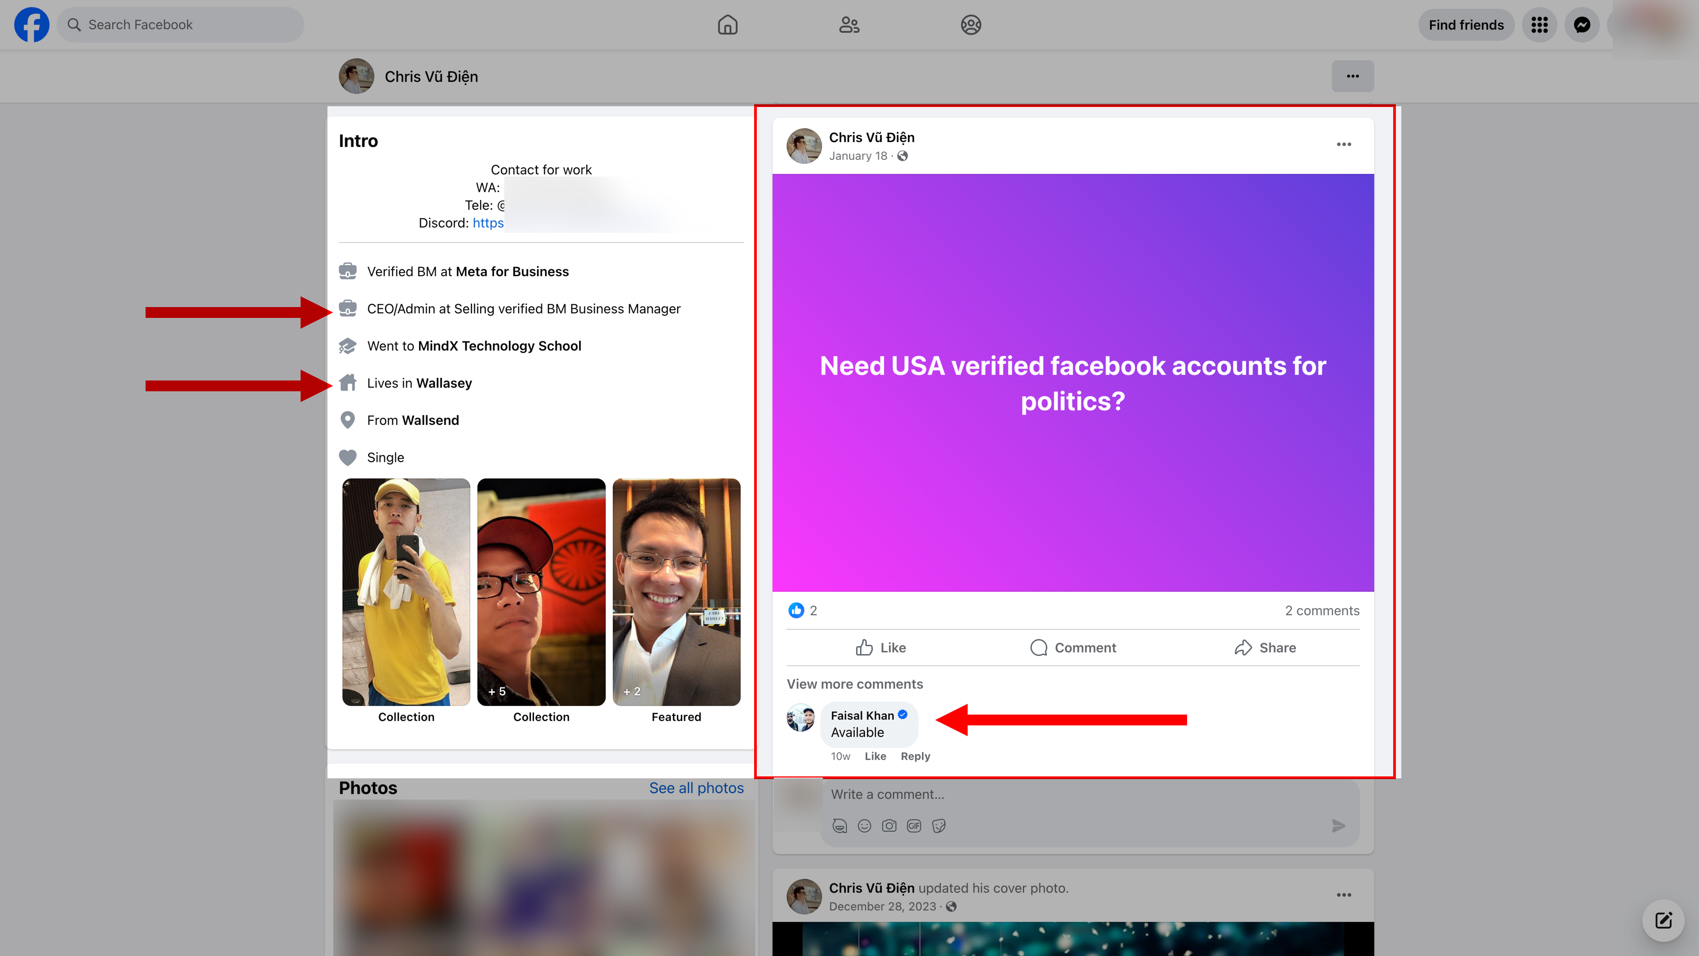Open the Home feed icon
Image resolution: width=1699 pixels, height=956 pixels.
point(727,24)
